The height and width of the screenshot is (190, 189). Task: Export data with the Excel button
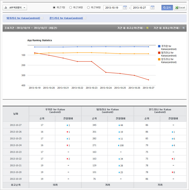[180, 8]
